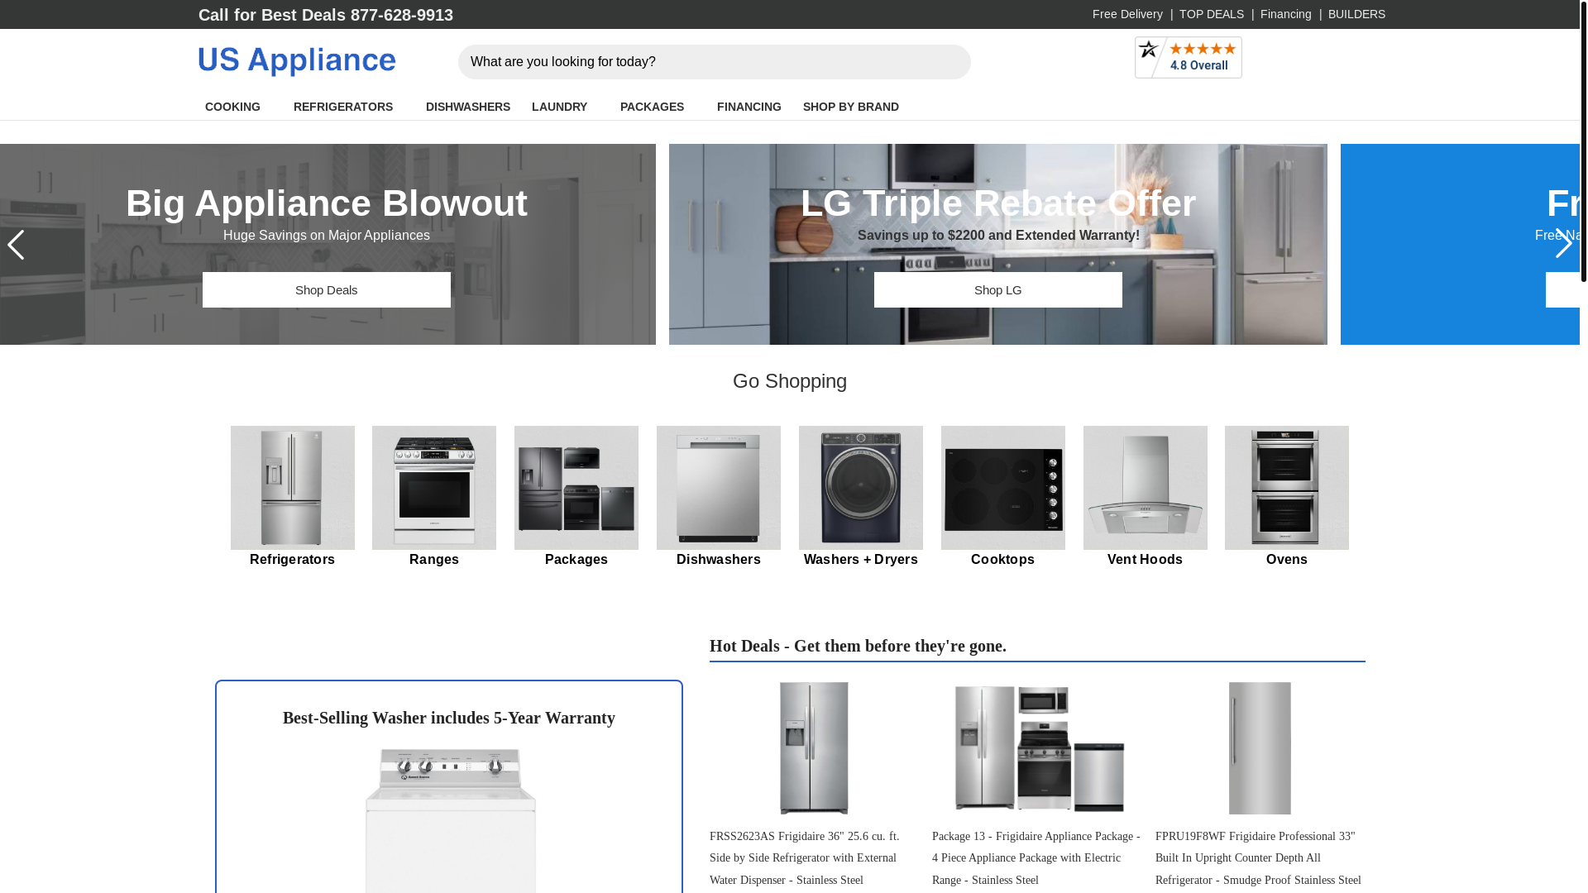Open Package 13 Frigidaire Appliance Package link

coord(1036,858)
